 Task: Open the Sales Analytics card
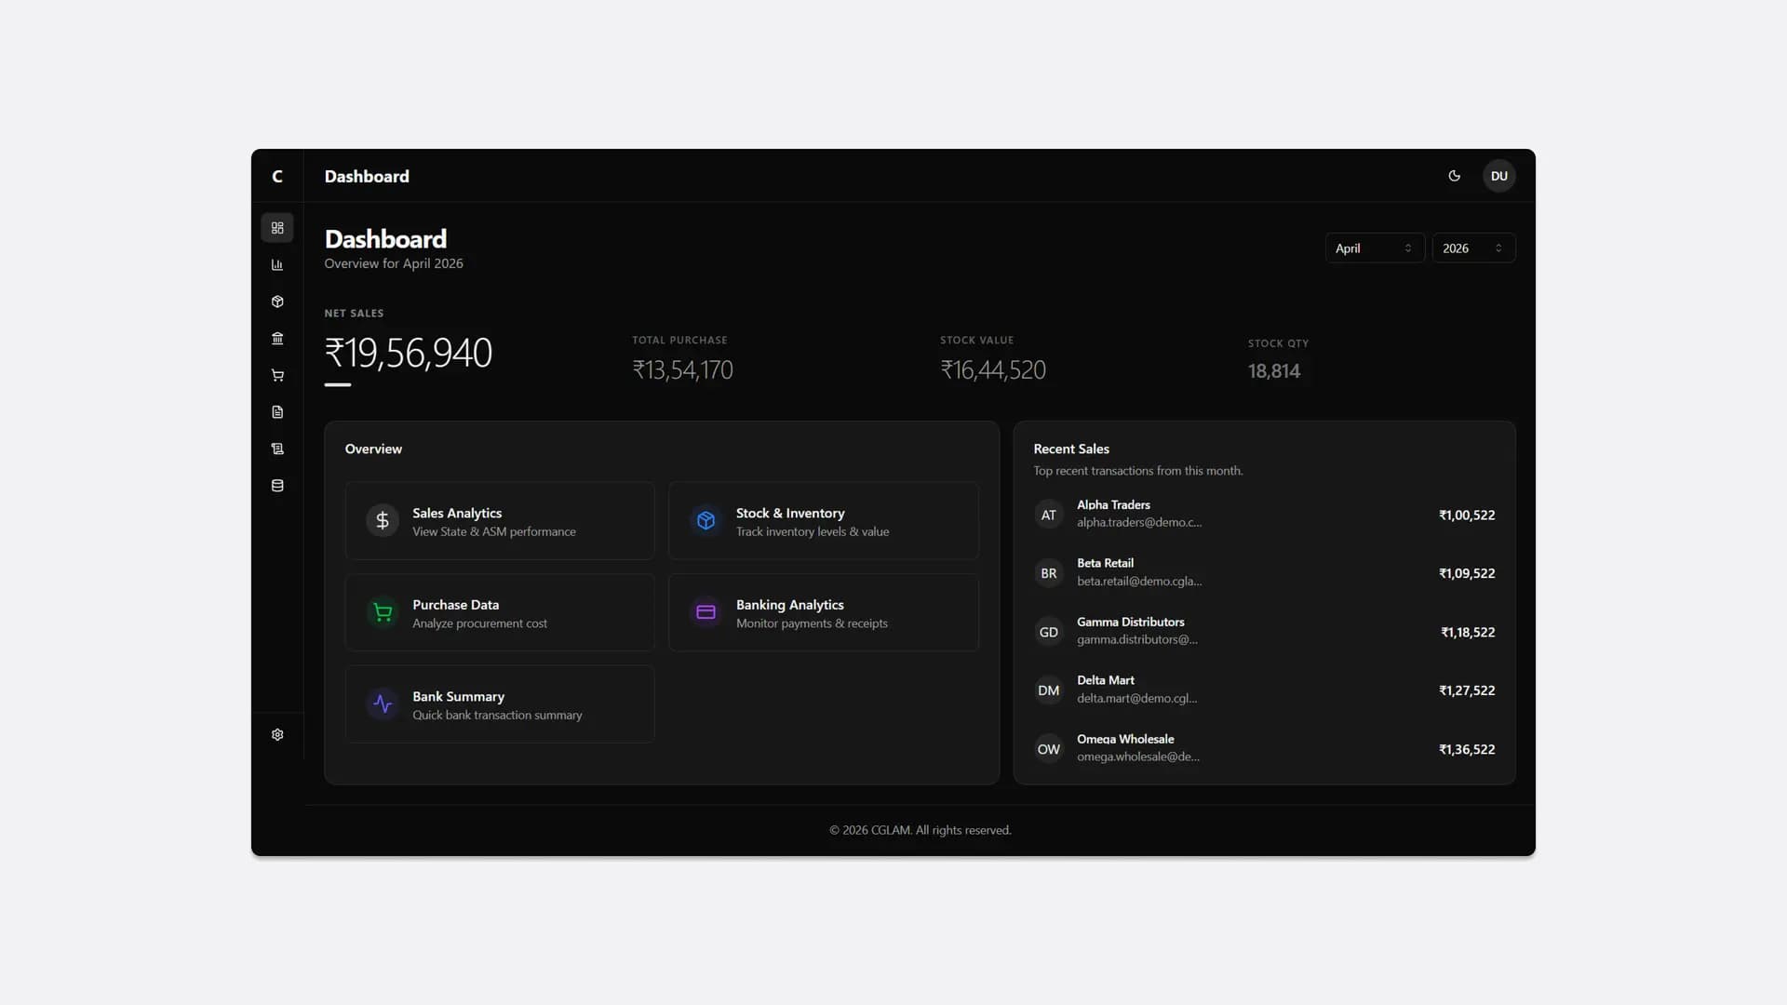coord(500,521)
